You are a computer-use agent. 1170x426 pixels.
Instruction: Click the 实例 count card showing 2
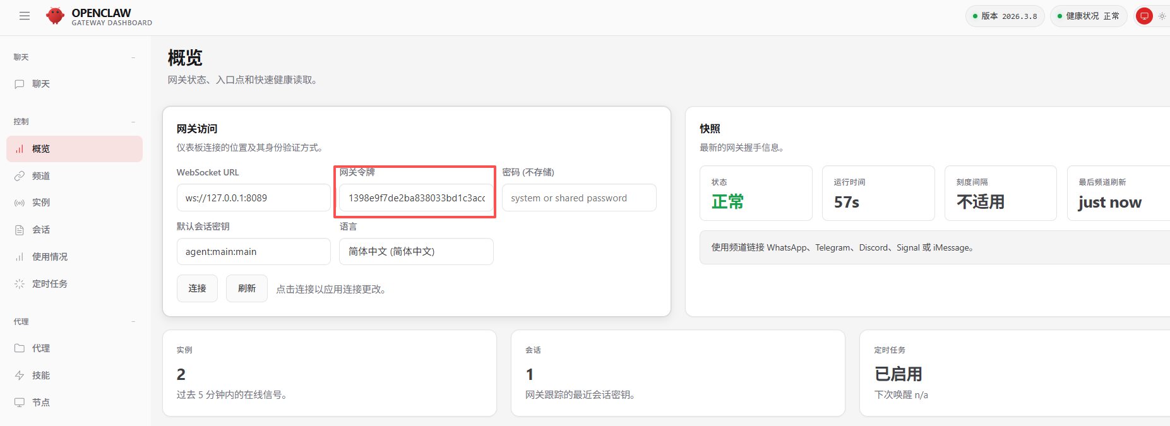pyautogui.click(x=330, y=373)
